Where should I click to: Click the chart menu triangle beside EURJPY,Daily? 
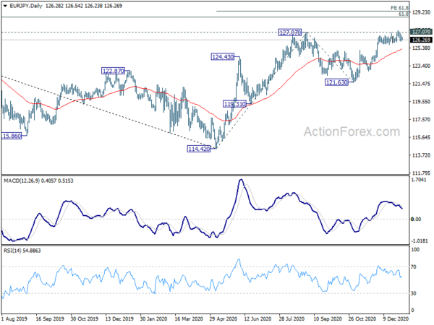click(x=5, y=6)
